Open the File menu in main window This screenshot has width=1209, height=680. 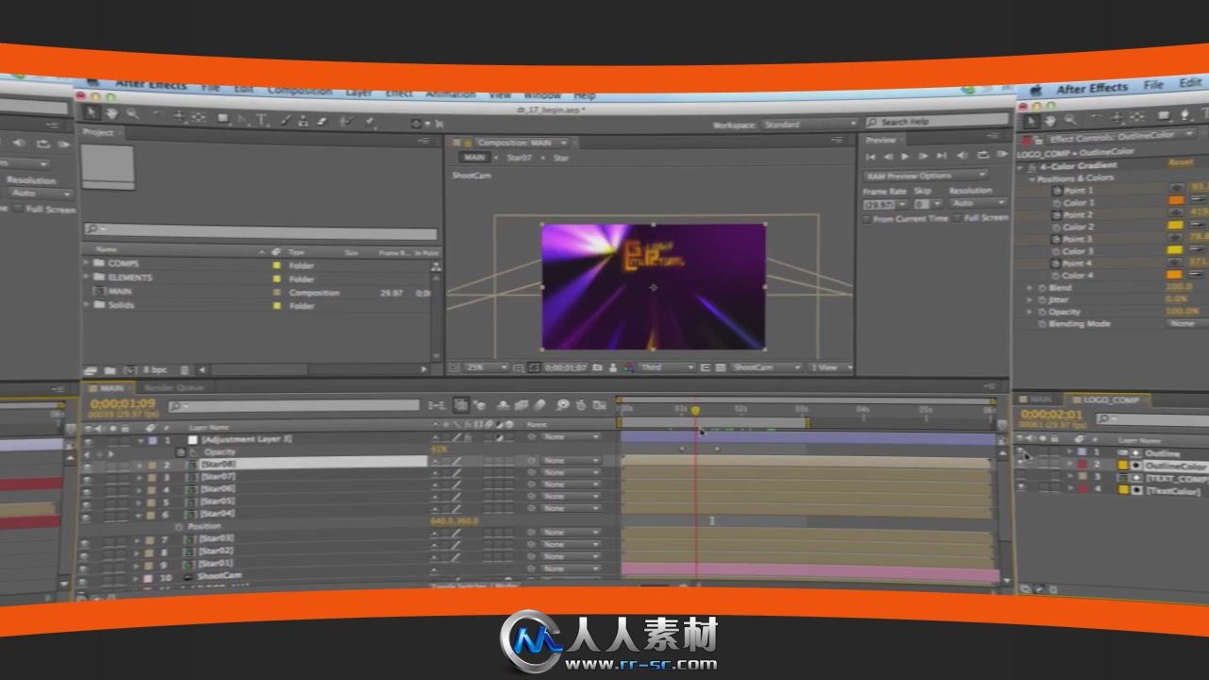211,88
